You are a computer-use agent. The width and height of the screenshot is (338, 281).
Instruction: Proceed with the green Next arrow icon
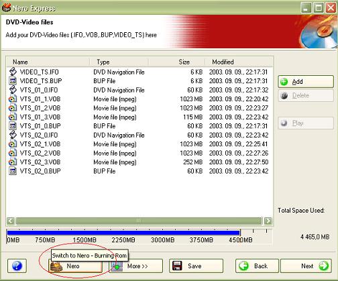point(323,266)
